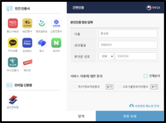This screenshot has height=123, width=166.
Task: Select the KakaoTalk icon
Action: pos(13,43)
